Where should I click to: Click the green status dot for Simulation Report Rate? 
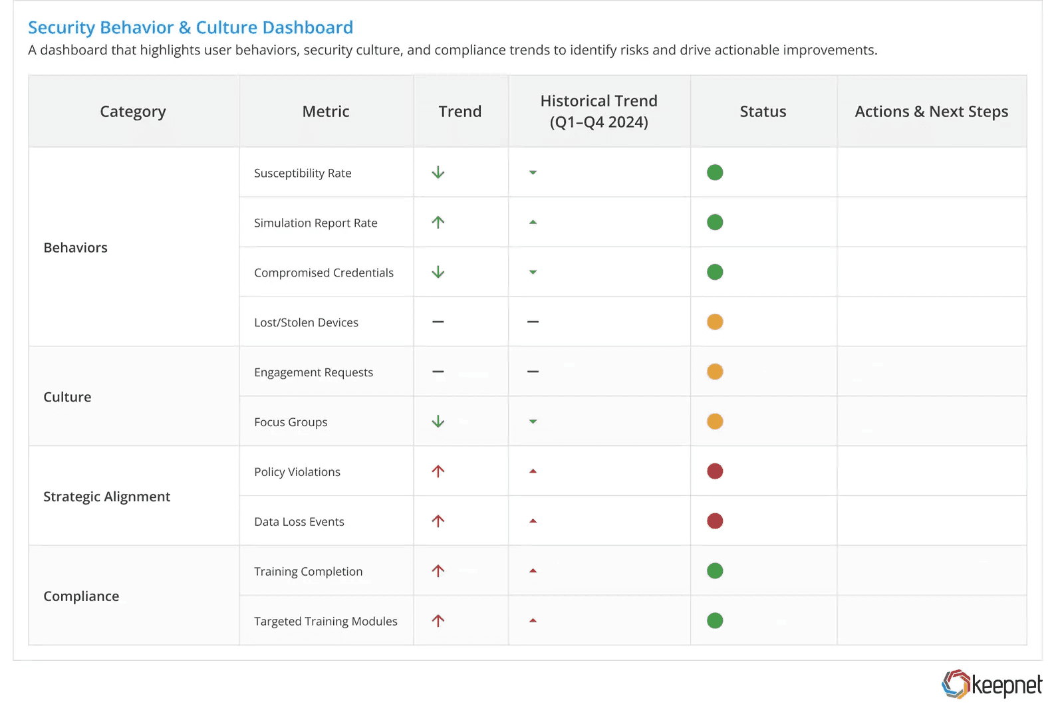pos(715,223)
